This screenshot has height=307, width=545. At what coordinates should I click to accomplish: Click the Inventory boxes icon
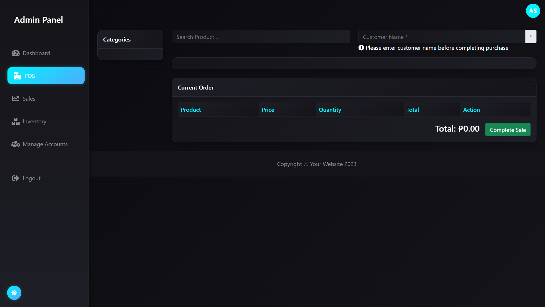(15, 121)
